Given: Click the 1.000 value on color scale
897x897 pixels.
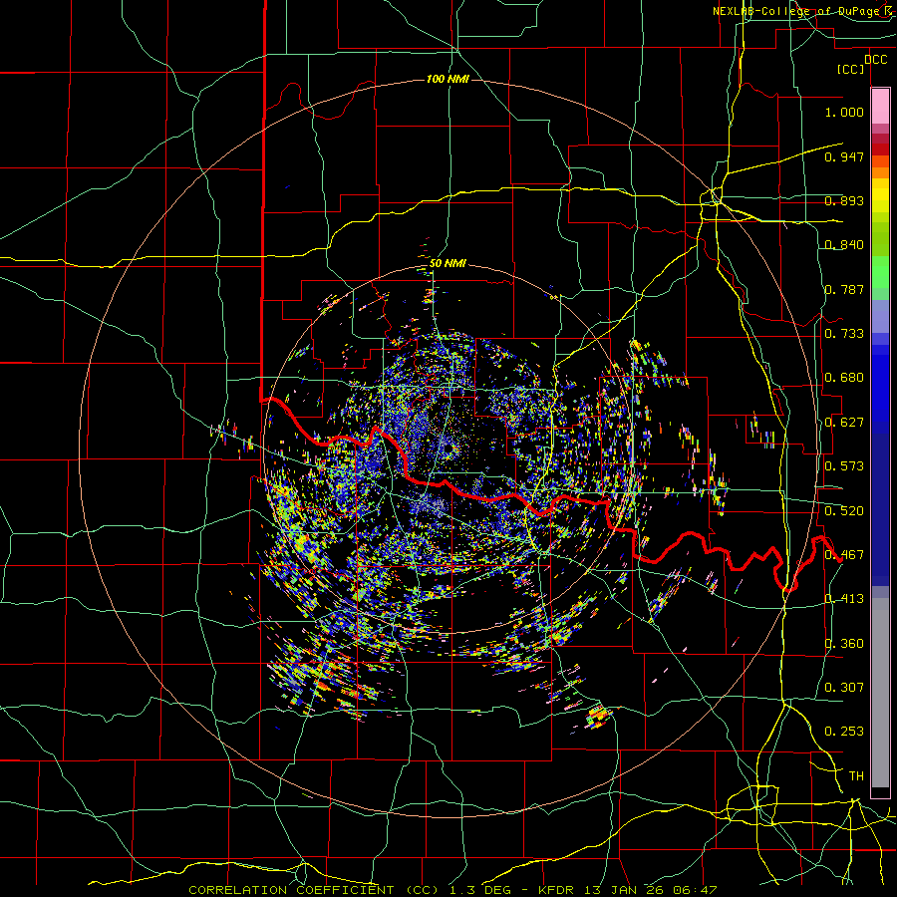Looking at the screenshot, I should (x=844, y=112).
